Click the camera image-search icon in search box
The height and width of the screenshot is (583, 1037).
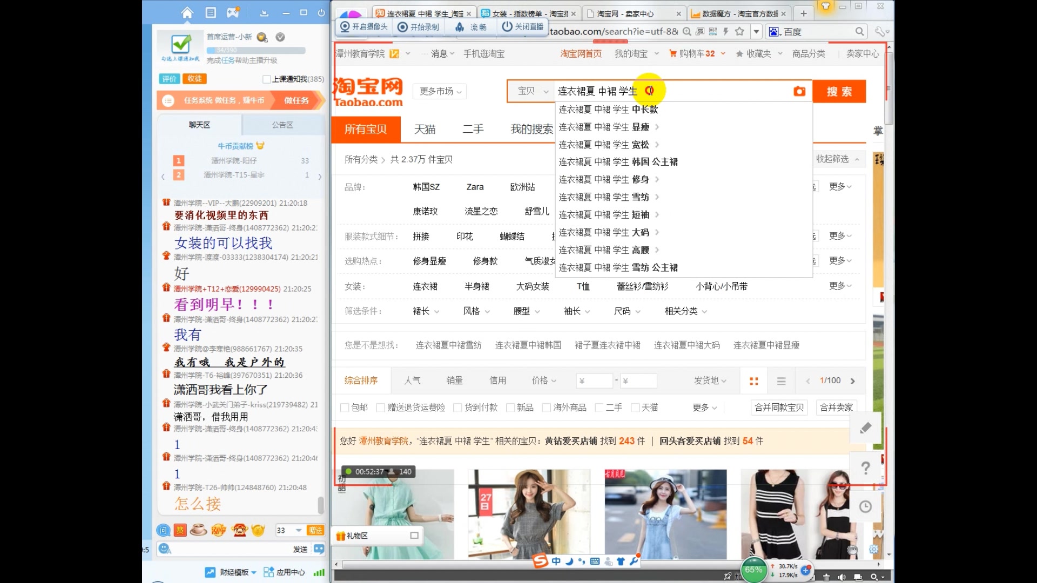pyautogui.click(x=799, y=91)
